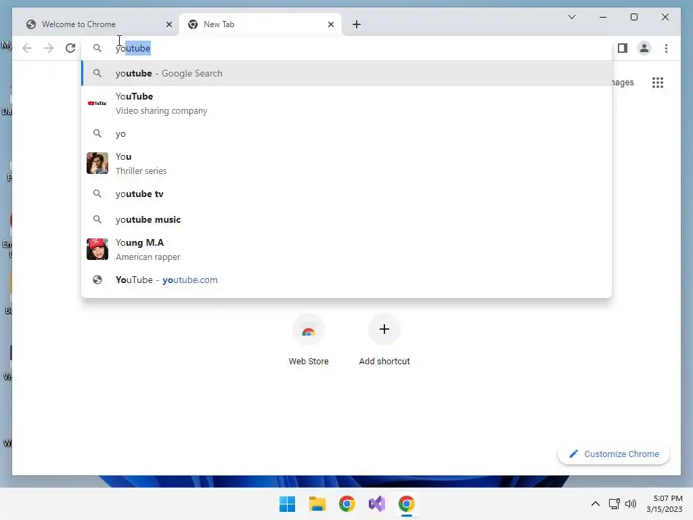Open a new tab with plus button
Viewport: 693px width, 520px height.
pos(356,24)
